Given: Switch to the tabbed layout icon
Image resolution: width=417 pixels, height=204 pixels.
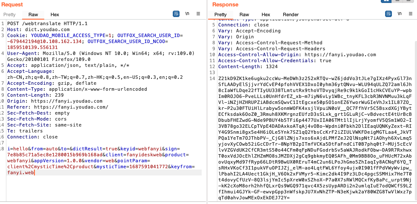Looking at the screenshot, I should (x=409, y=1).
